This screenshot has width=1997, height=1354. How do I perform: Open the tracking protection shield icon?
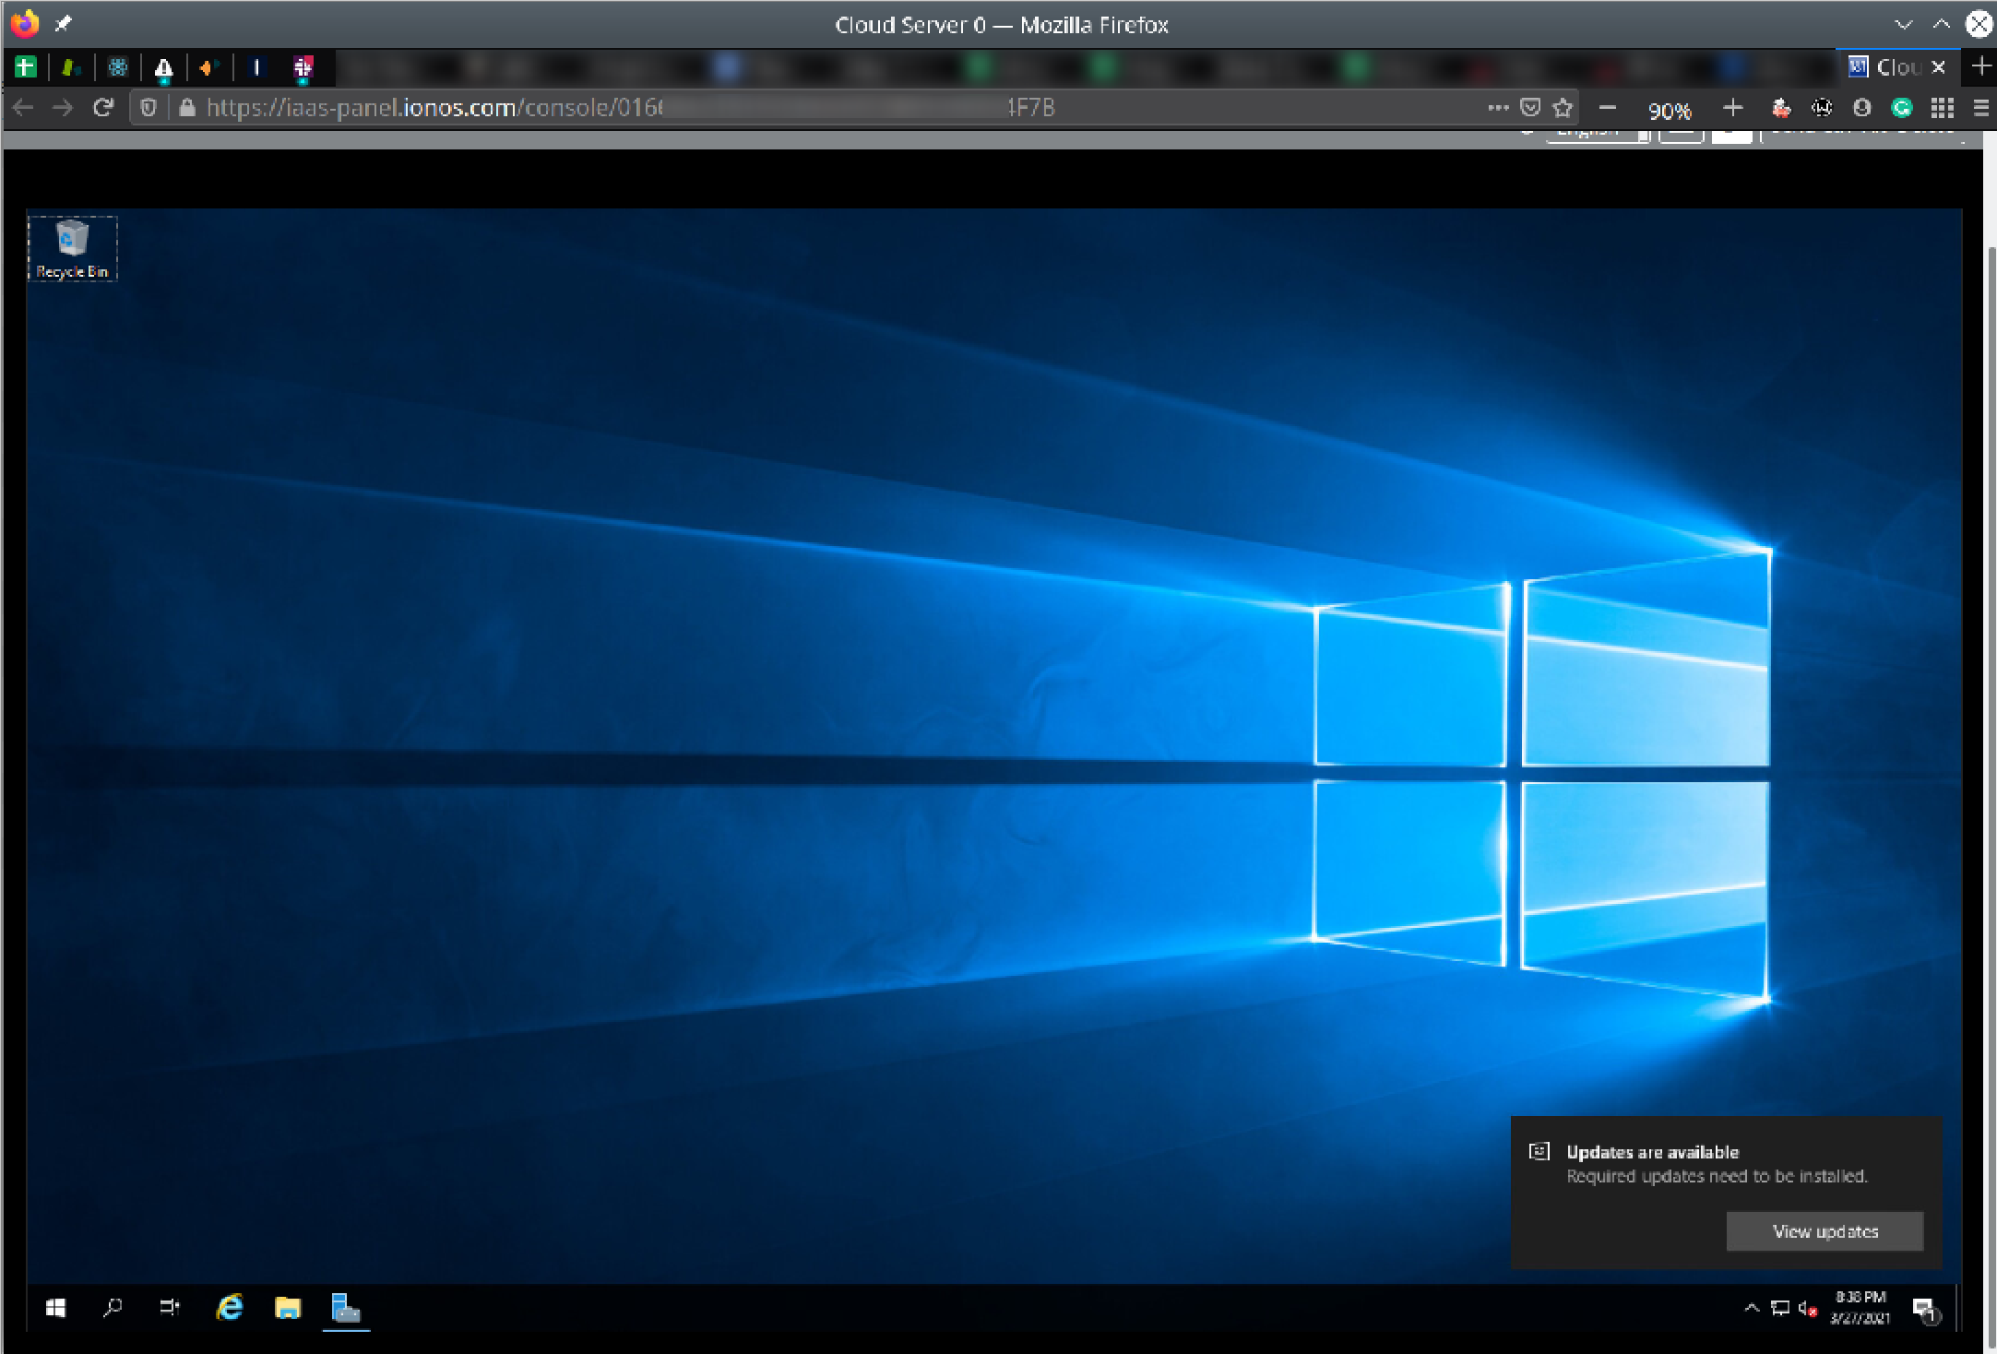point(148,108)
